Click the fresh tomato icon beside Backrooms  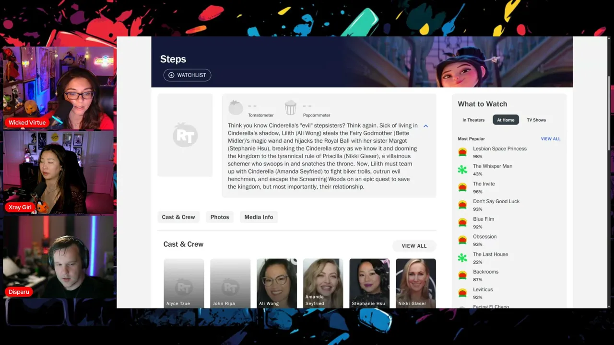coord(462,276)
